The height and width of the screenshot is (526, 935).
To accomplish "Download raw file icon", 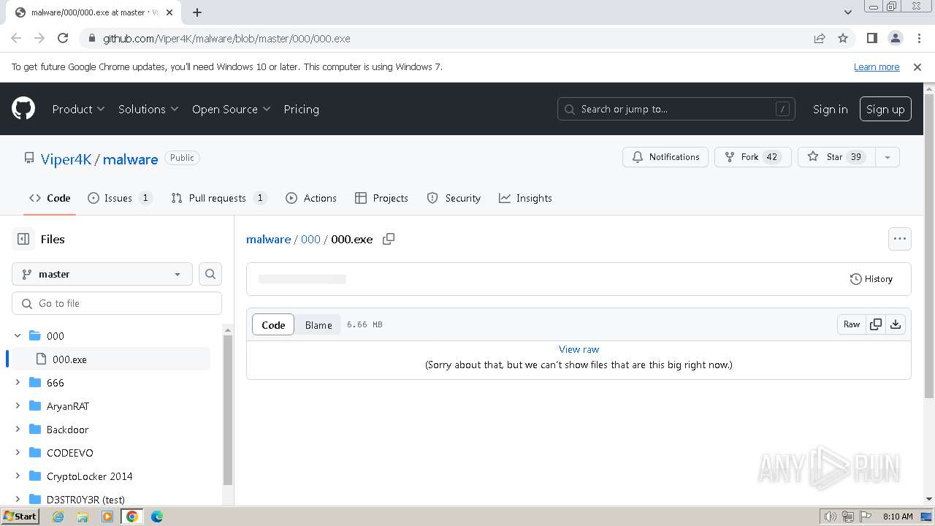I will click(x=896, y=324).
